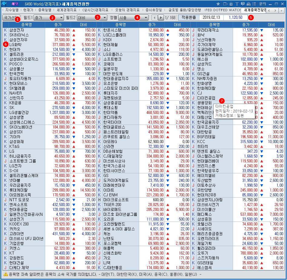Switch to the 현재가 tab
287x280 pixels.
(x=28, y=10)
